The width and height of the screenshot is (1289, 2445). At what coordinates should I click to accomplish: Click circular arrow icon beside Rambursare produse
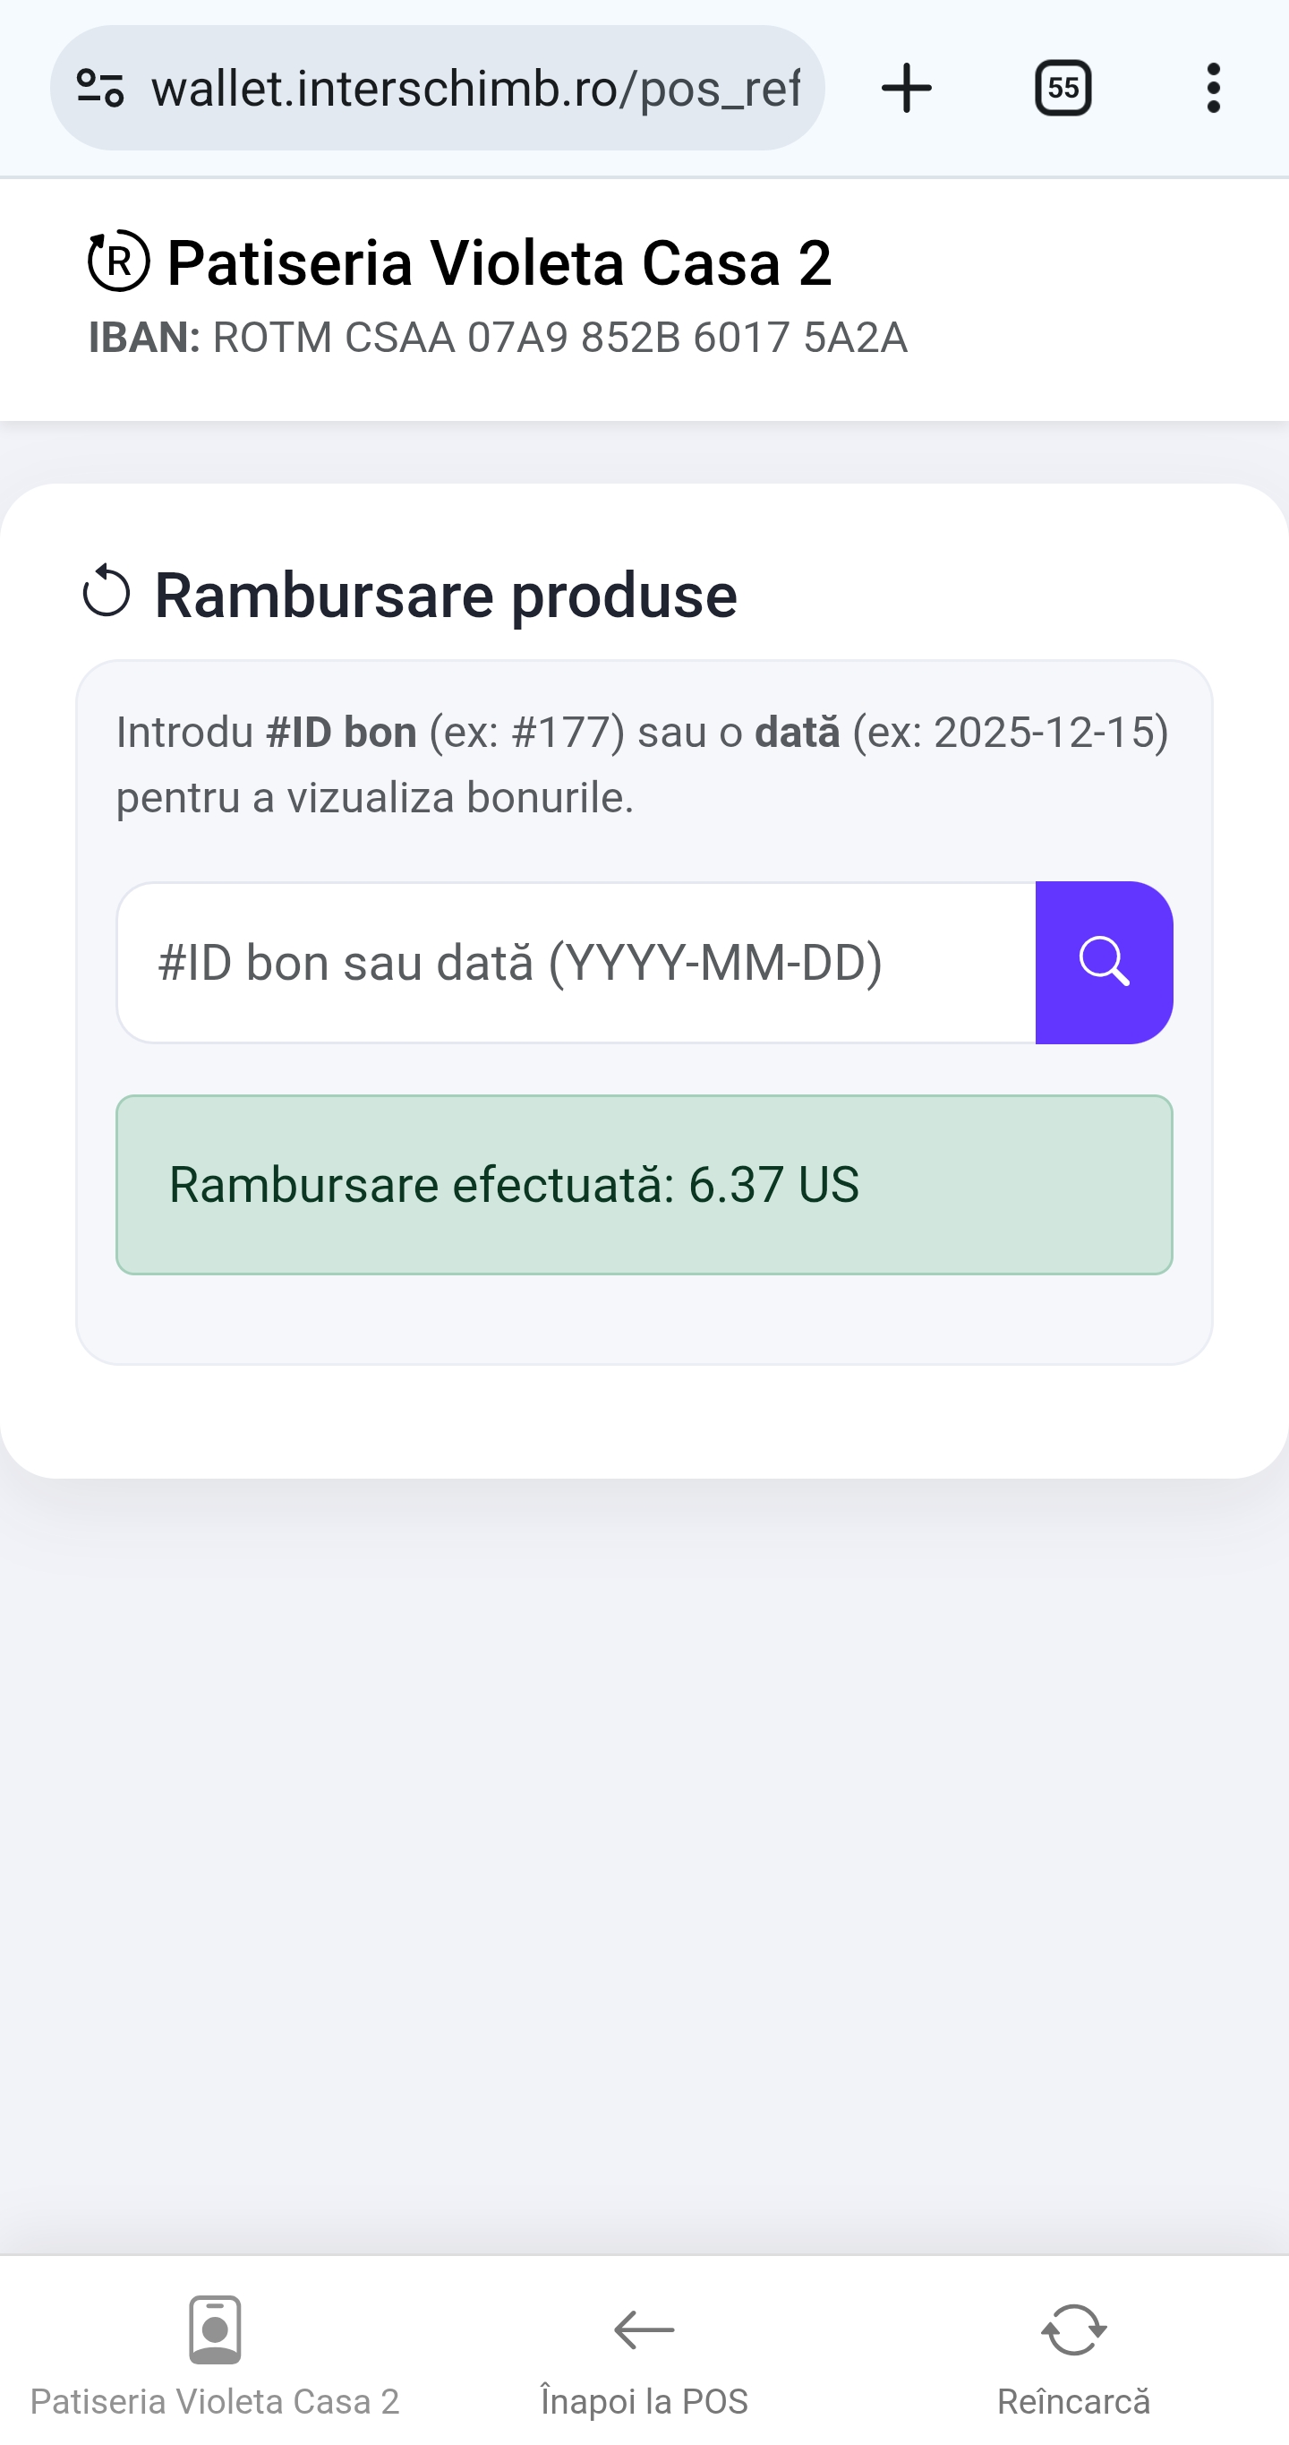pos(107,591)
